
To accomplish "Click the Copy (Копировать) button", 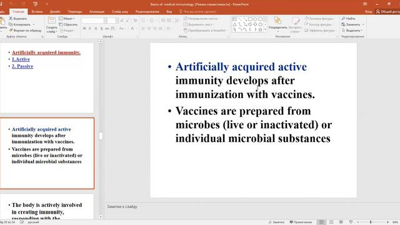I will pyautogui.click(x=20, y=24).
